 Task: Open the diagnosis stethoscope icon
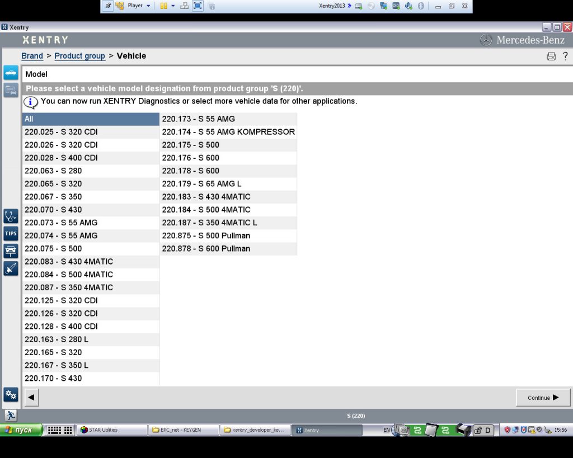tap(11, 216)
